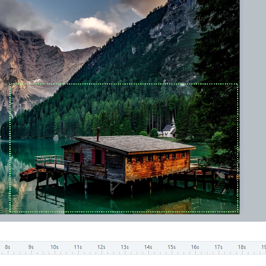This screenshot has width=266, height=266.
Task: Select the 17s mark on the timeline
Action: (218, 247)
